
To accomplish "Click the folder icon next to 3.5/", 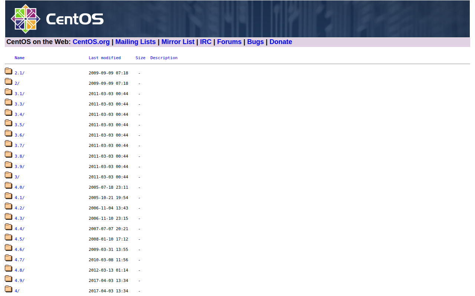I will coord(9,122).
